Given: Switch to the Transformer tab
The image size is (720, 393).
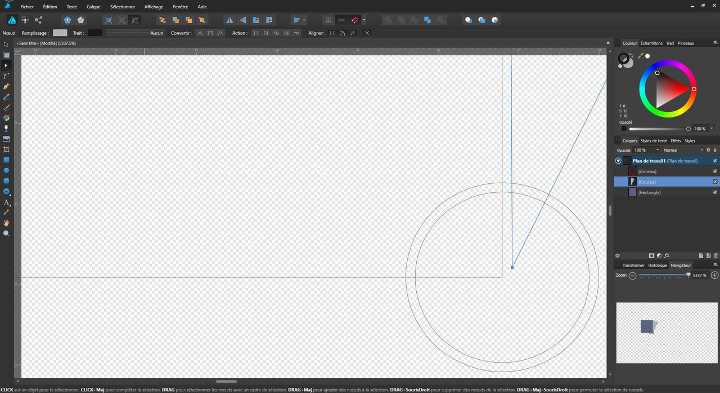Looking at the screenshot, I should (x=633, y=265).
